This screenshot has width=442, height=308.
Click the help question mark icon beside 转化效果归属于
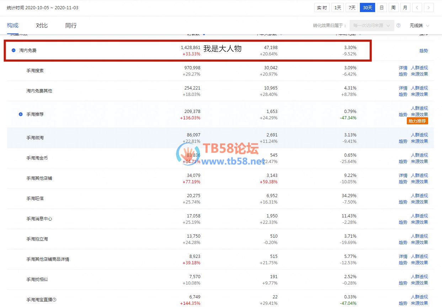tap(398, 26)
